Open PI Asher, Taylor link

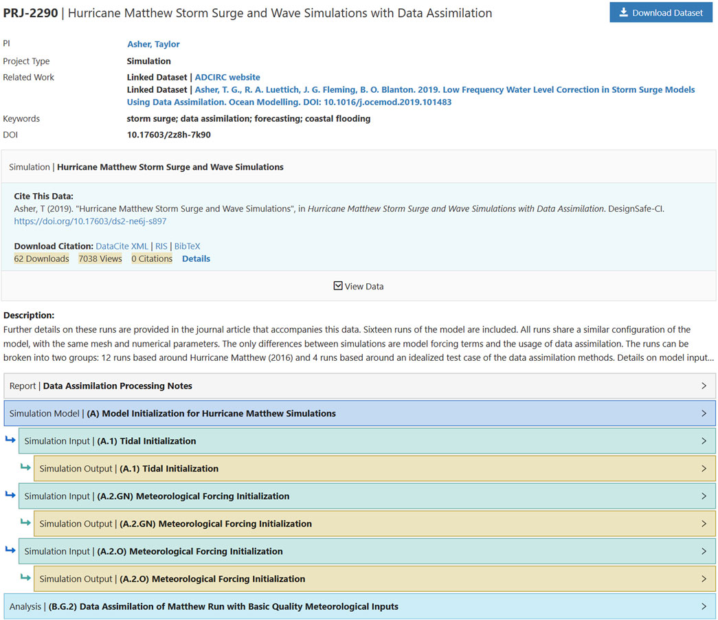pyautogui.click(x=153, y=44)
